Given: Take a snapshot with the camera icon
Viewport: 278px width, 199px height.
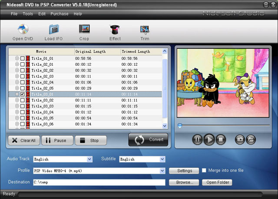Looking at the screenshot, I should click(239, 140).
